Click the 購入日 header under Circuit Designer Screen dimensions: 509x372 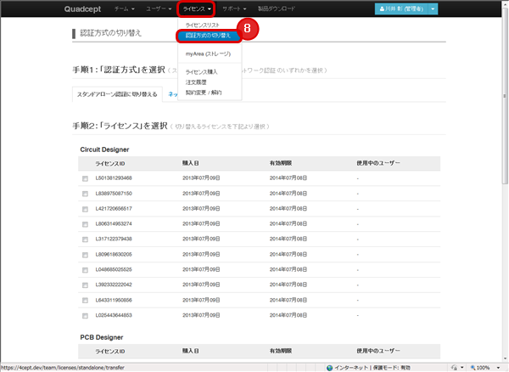point(191,163)
